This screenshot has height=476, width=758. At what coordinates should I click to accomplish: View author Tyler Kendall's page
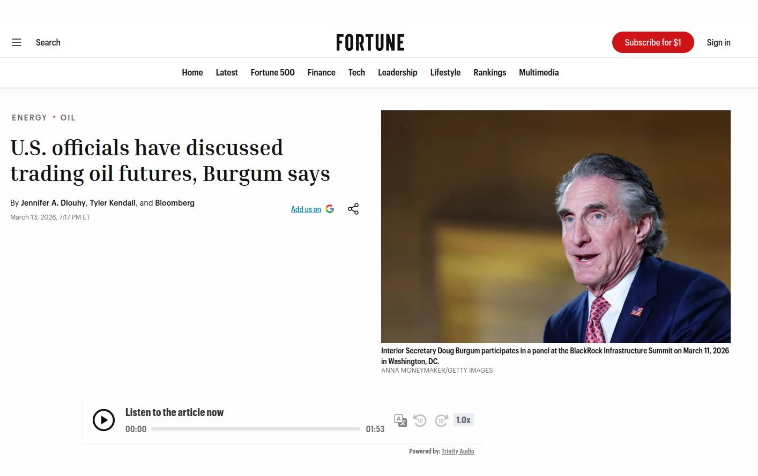tap(113, 203)
